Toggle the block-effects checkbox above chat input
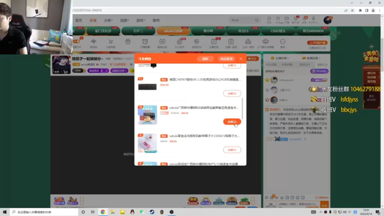This screenshot has width=384, height=216. (317, 197)
